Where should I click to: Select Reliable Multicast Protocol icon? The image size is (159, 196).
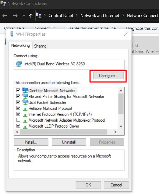[25, 109]
